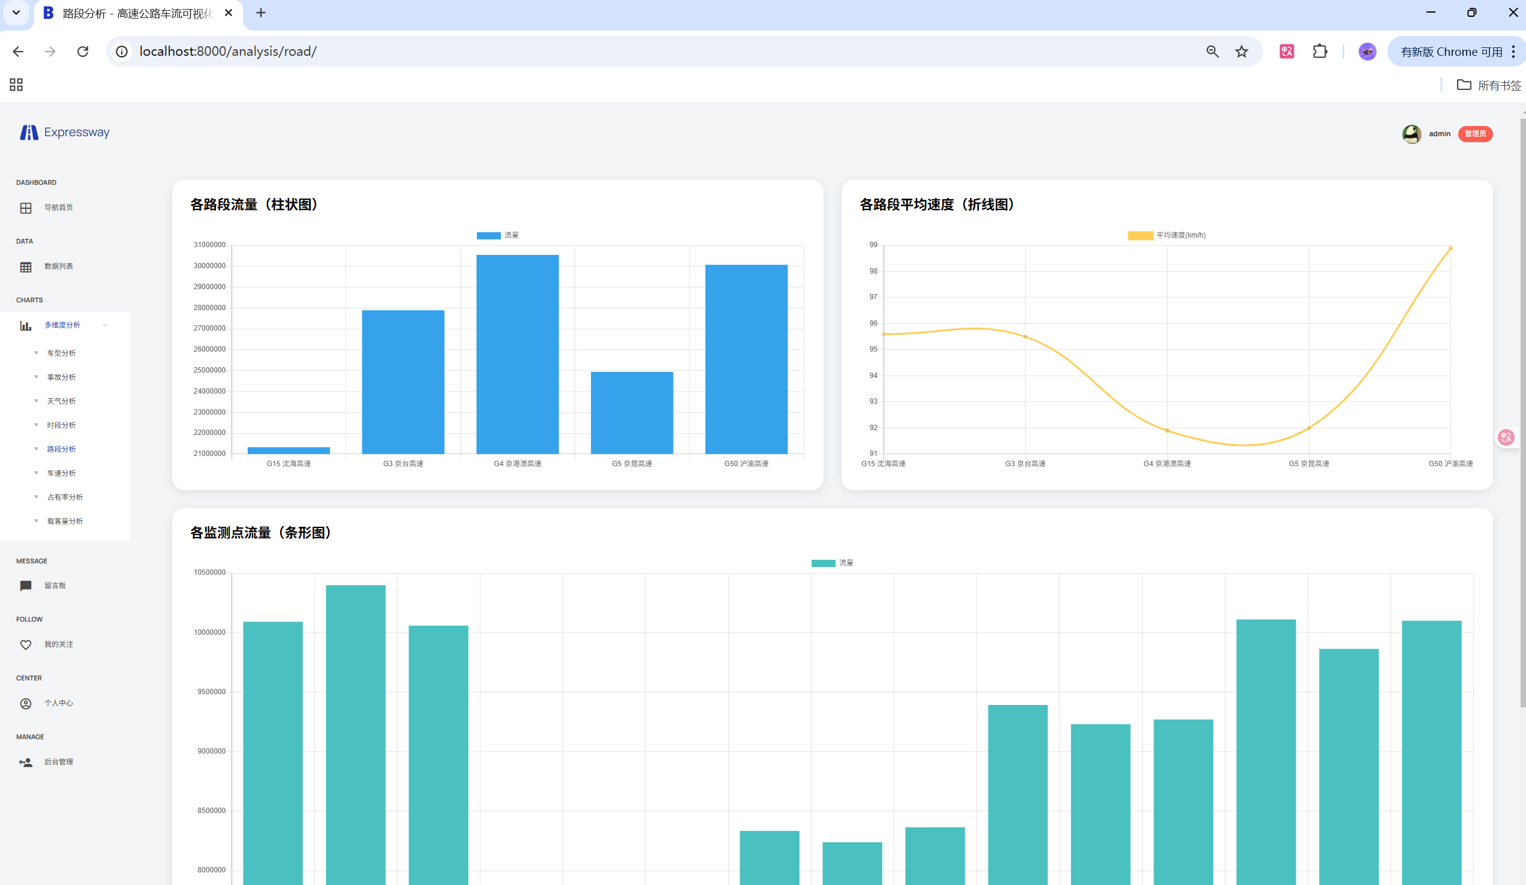Select 车型分析 in the sidebar submenu
Image resolution: width=1526 pixels, height=885 pixels.
click(x=61, y=353)
